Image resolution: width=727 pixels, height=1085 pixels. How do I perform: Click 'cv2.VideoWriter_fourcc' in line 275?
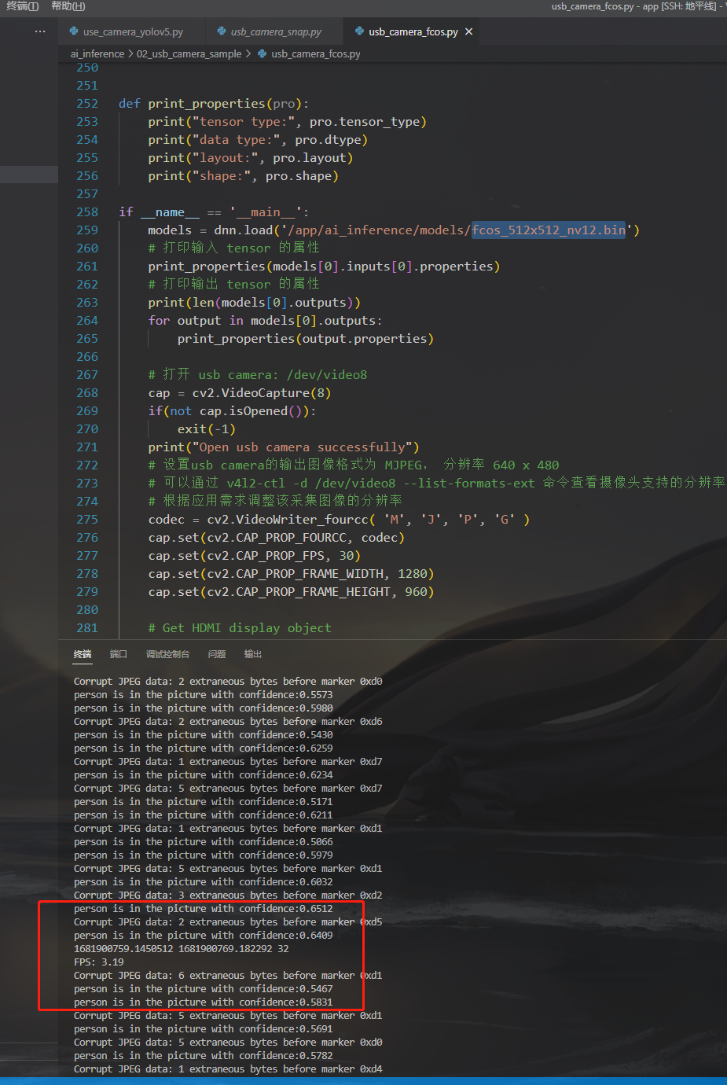click(288, 520)
